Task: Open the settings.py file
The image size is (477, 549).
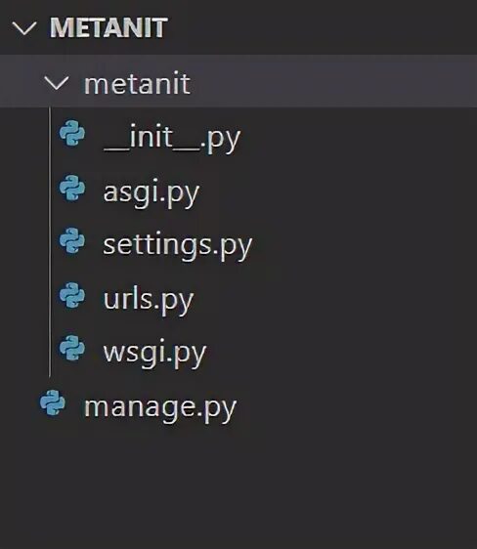Action: pos(178,245)
